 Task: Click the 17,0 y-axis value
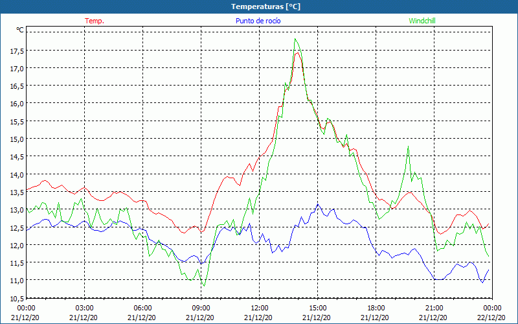17,69
